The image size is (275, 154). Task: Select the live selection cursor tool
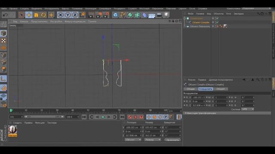pyautogui.click(x=21, y=15)
